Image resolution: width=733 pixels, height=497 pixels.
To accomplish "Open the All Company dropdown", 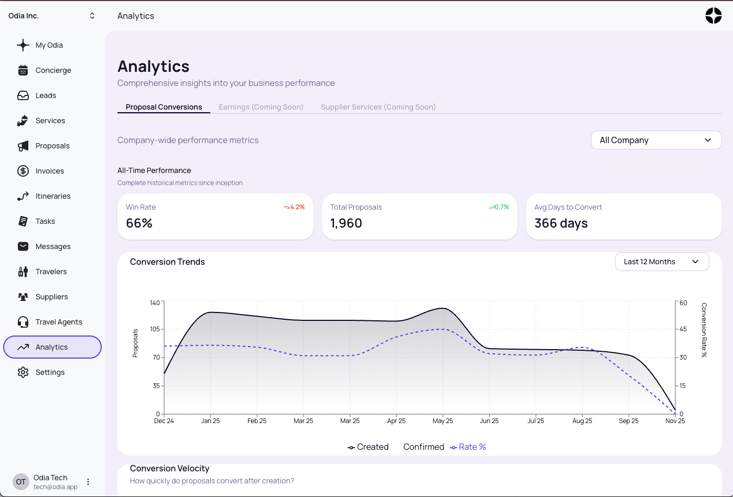I will click(656, 140).
